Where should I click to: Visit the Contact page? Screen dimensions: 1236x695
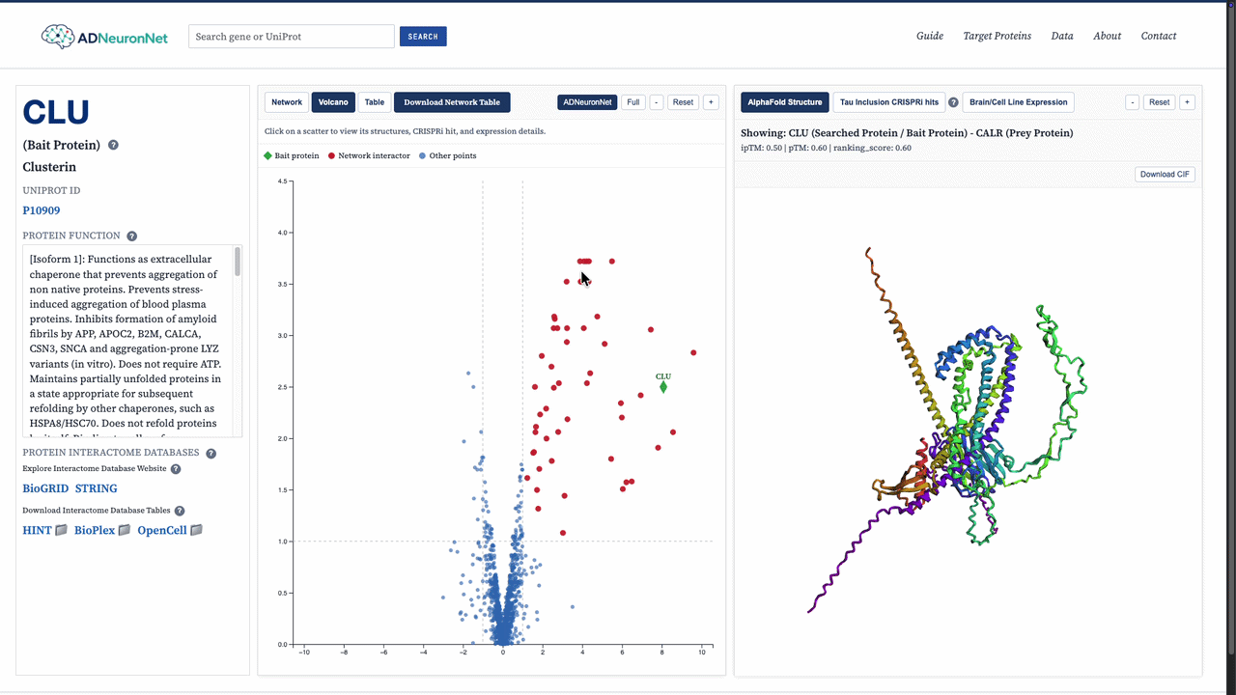(1159, 36)
